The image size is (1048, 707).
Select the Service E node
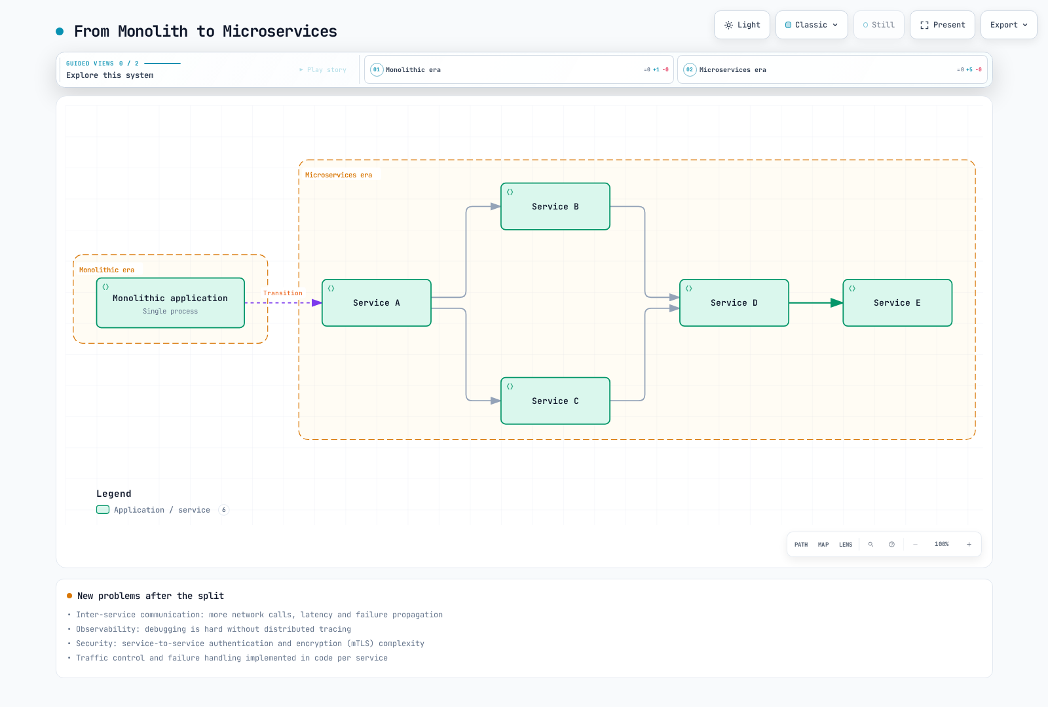(897, 302)
